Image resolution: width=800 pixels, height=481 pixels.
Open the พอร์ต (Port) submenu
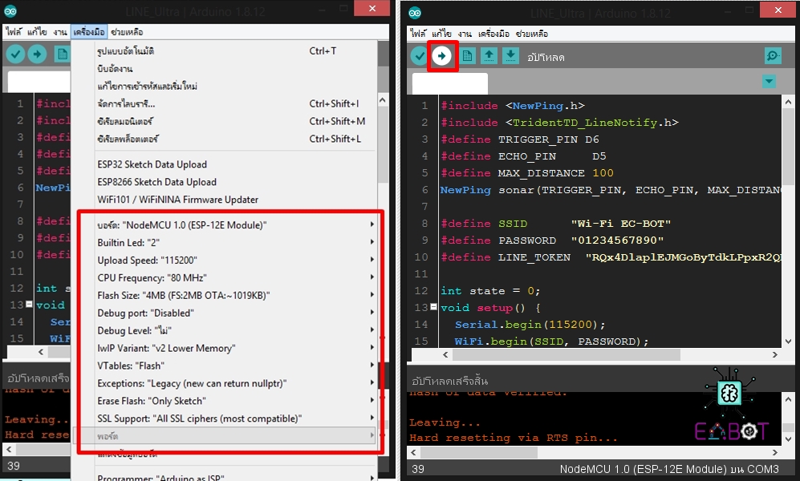coord(225,435)
